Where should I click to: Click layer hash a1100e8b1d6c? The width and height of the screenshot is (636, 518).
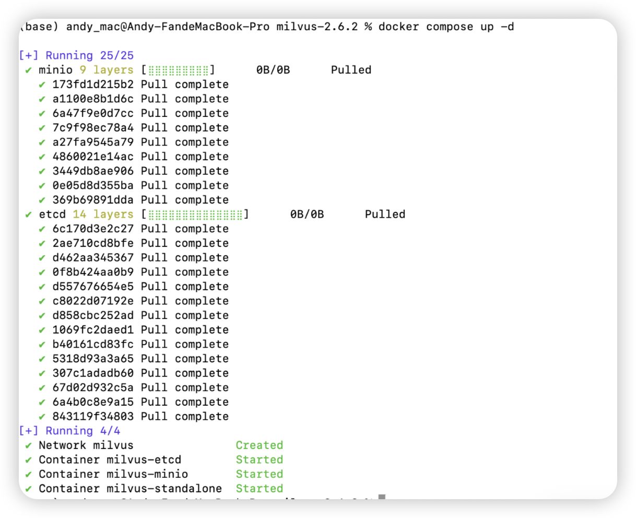93,99
